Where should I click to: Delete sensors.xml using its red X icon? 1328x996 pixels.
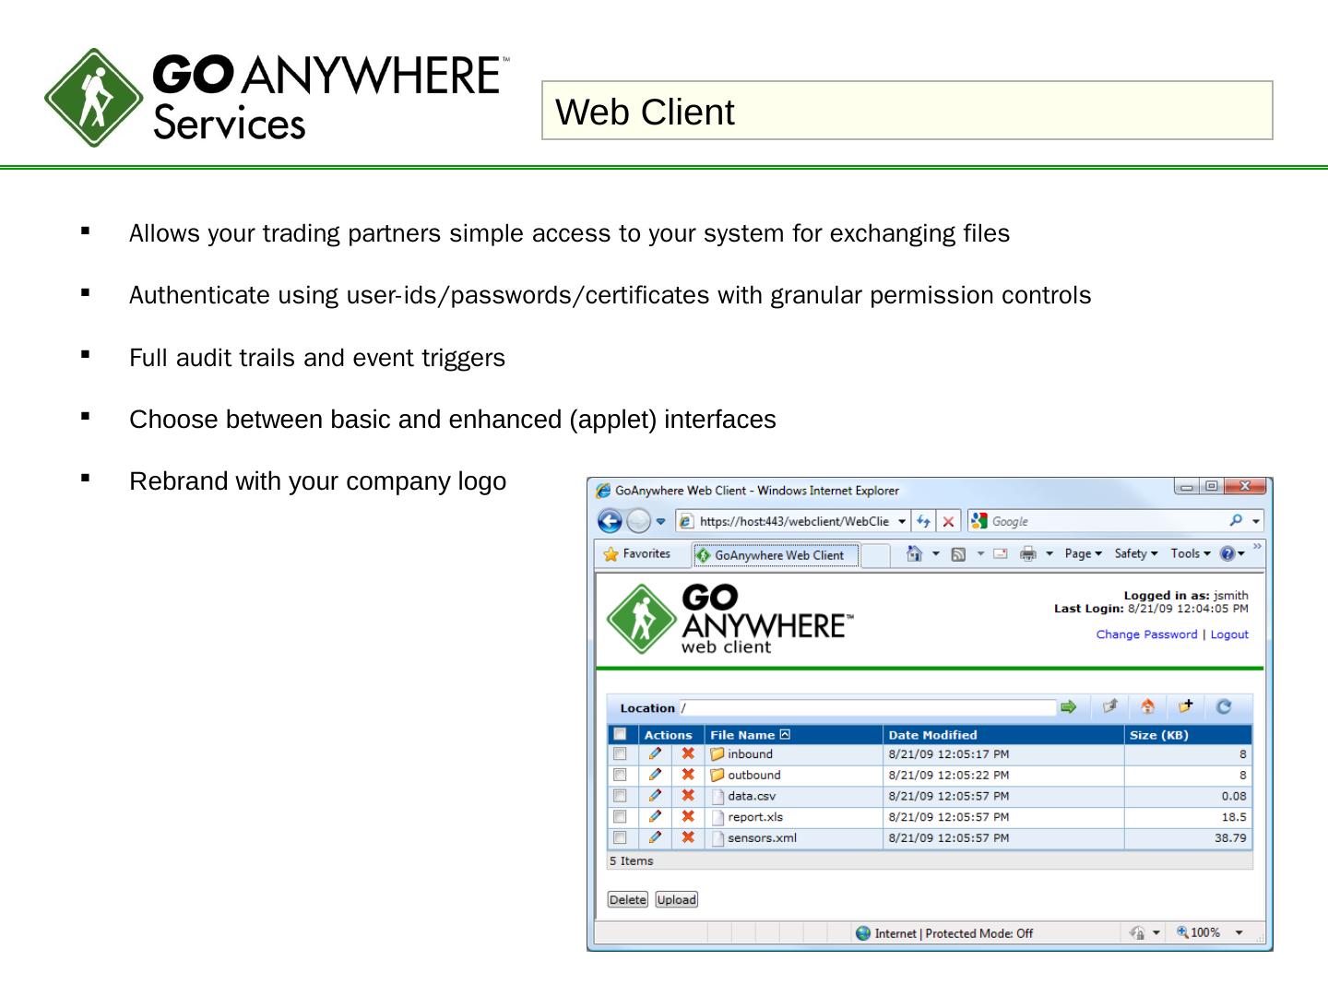pos(688,838)
